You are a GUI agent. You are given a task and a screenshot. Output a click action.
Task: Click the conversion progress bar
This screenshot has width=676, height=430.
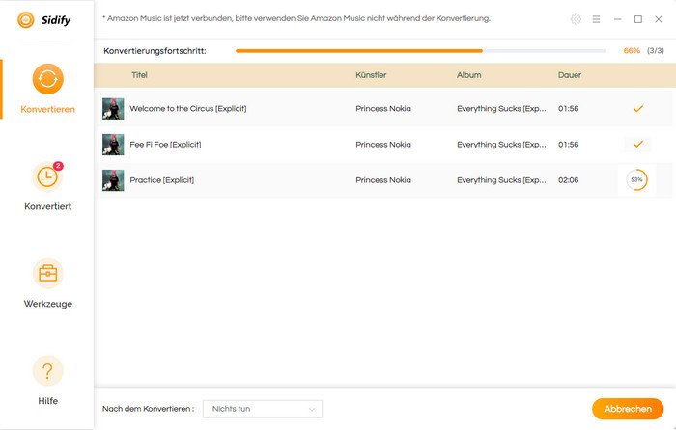click(x=420, y=50)
